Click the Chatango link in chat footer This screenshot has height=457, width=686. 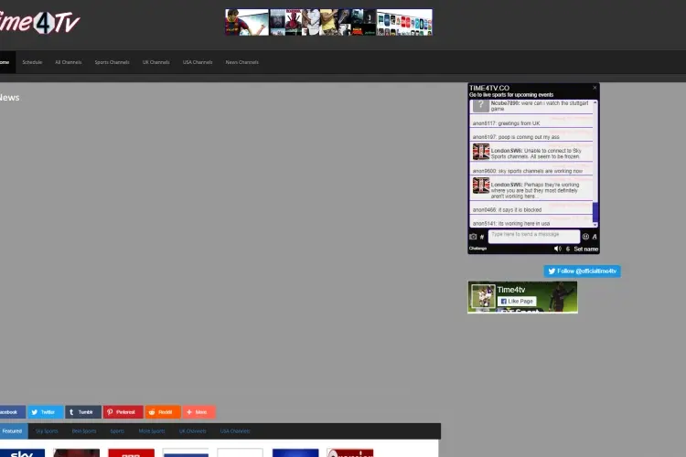477,249
